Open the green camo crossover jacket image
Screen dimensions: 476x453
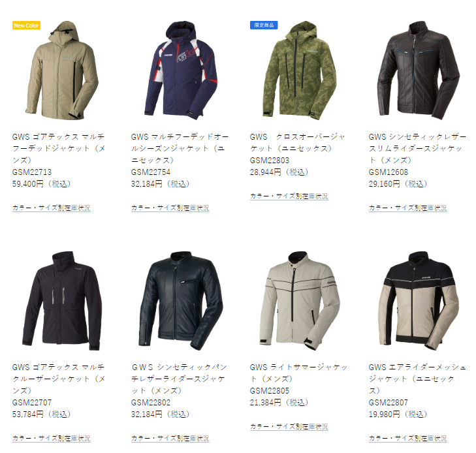pos(300,70)
